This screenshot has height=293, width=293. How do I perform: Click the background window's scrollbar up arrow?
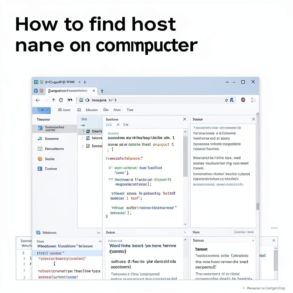coord(276,249)
